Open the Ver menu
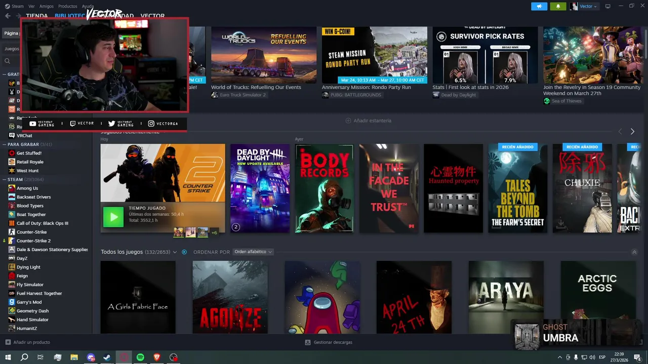 [x=32, y=6]
